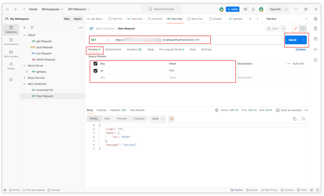Open the Collections sidebar panel
This screenshot has height=196, width=324.
click(11, 29)
